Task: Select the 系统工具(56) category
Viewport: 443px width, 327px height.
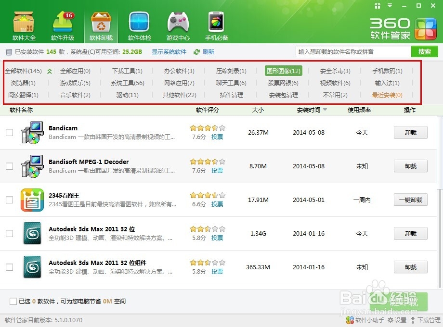Action: (128, 83)
